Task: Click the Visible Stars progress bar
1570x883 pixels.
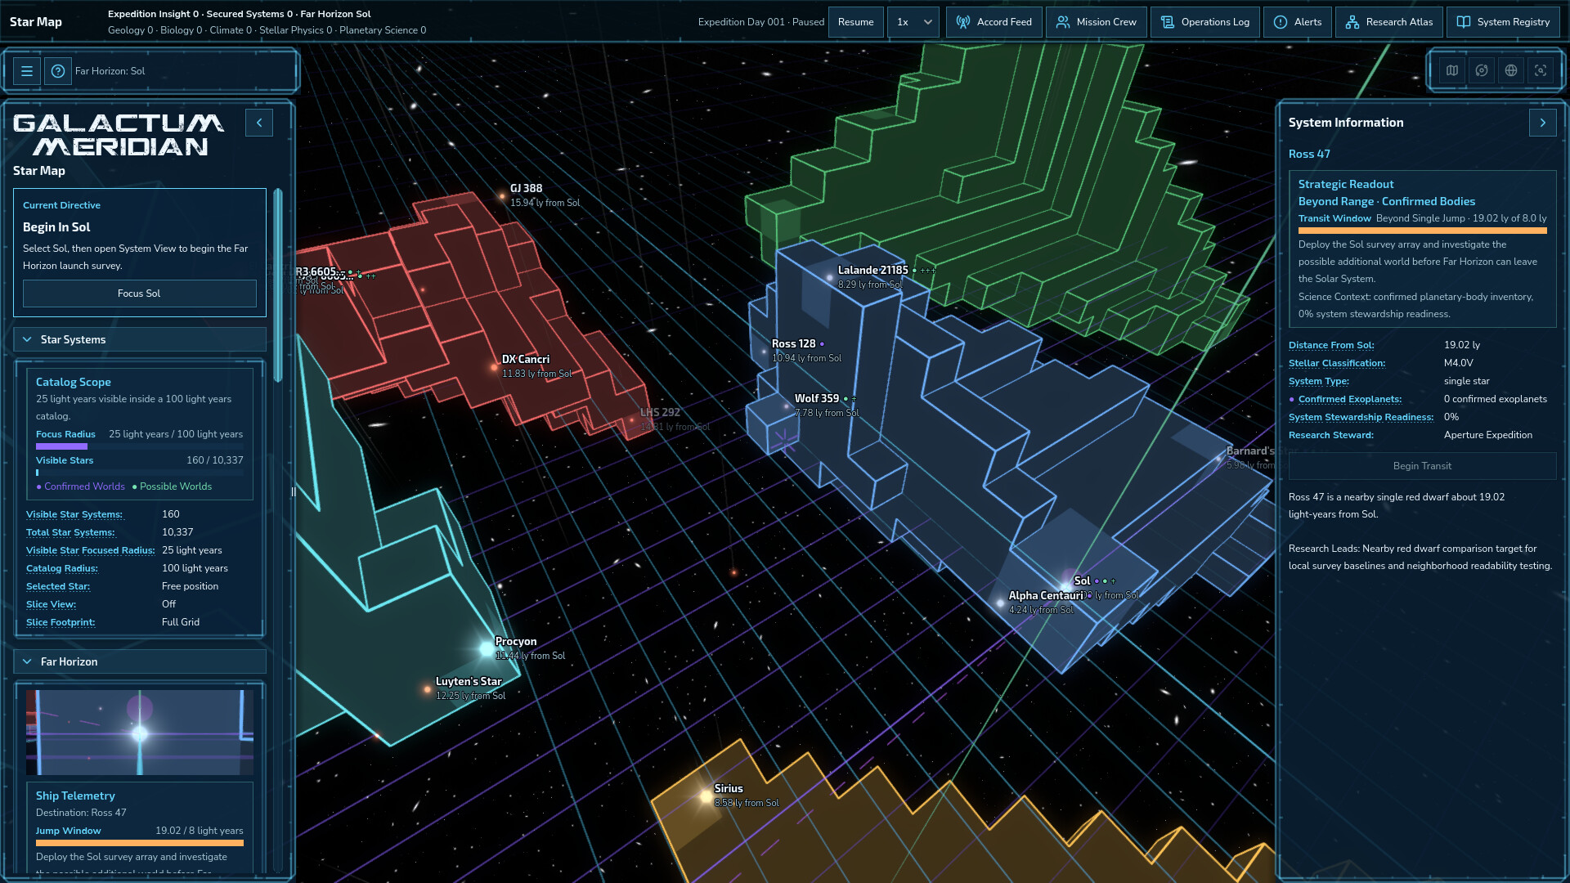Action: point(139,473)
